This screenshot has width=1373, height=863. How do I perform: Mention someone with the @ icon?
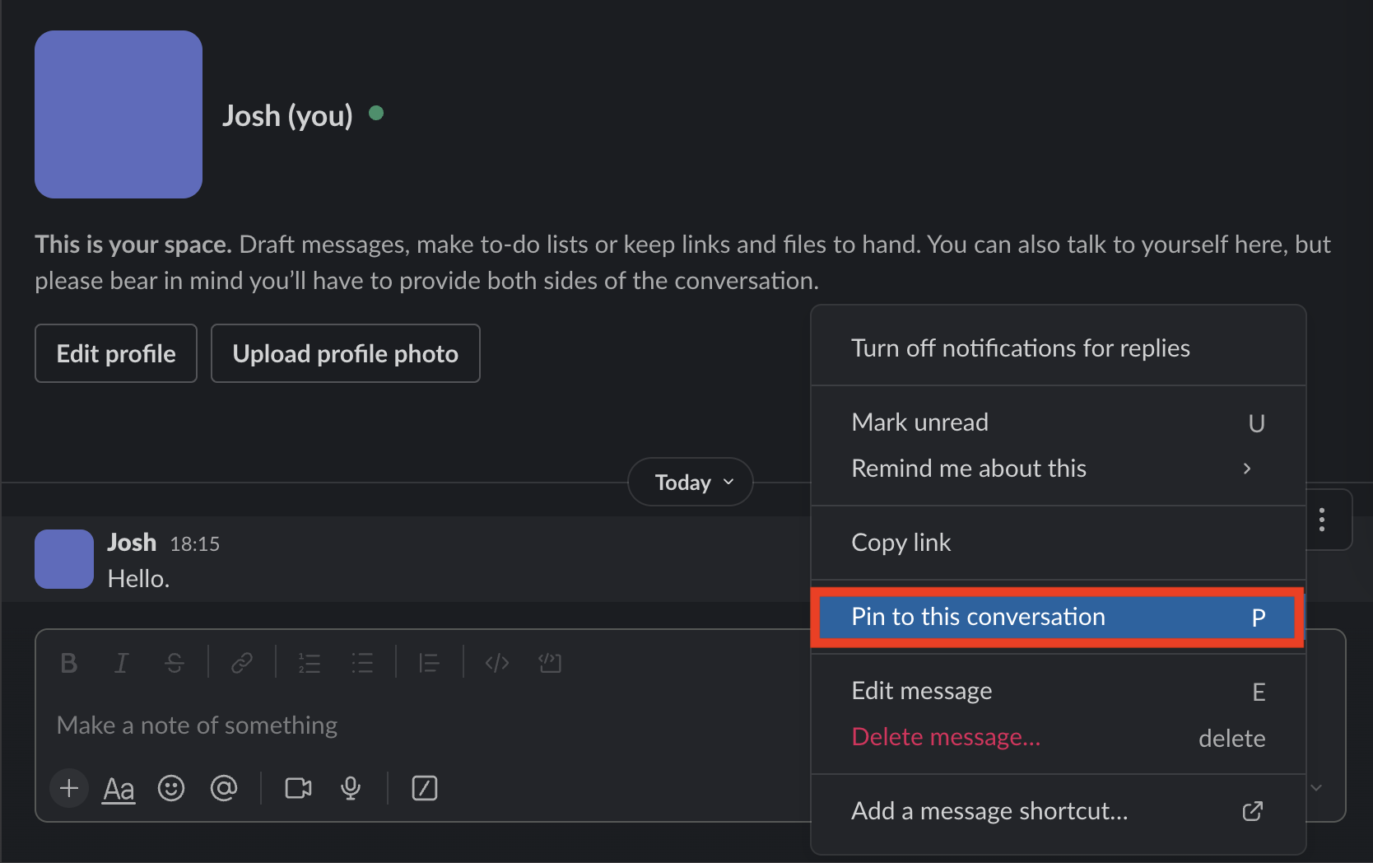224,788
